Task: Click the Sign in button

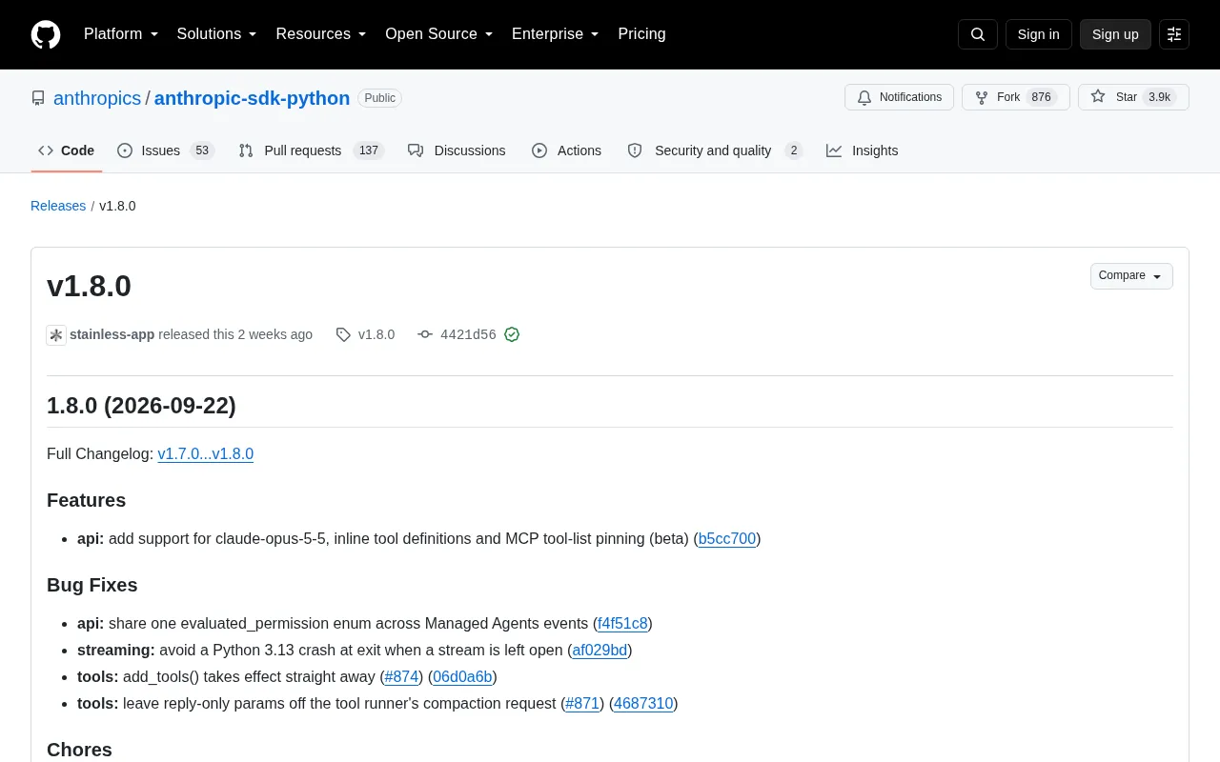Action: [1038, 34]
